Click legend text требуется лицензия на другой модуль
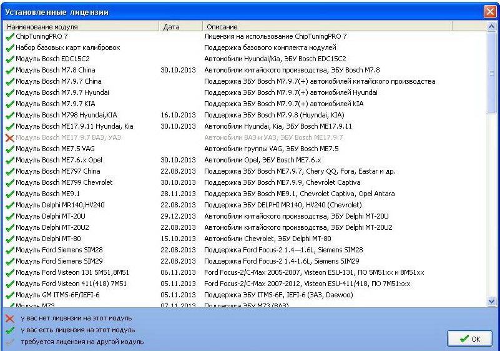The width and height of the screenshot is (500, 351). [x=82, y=342]
